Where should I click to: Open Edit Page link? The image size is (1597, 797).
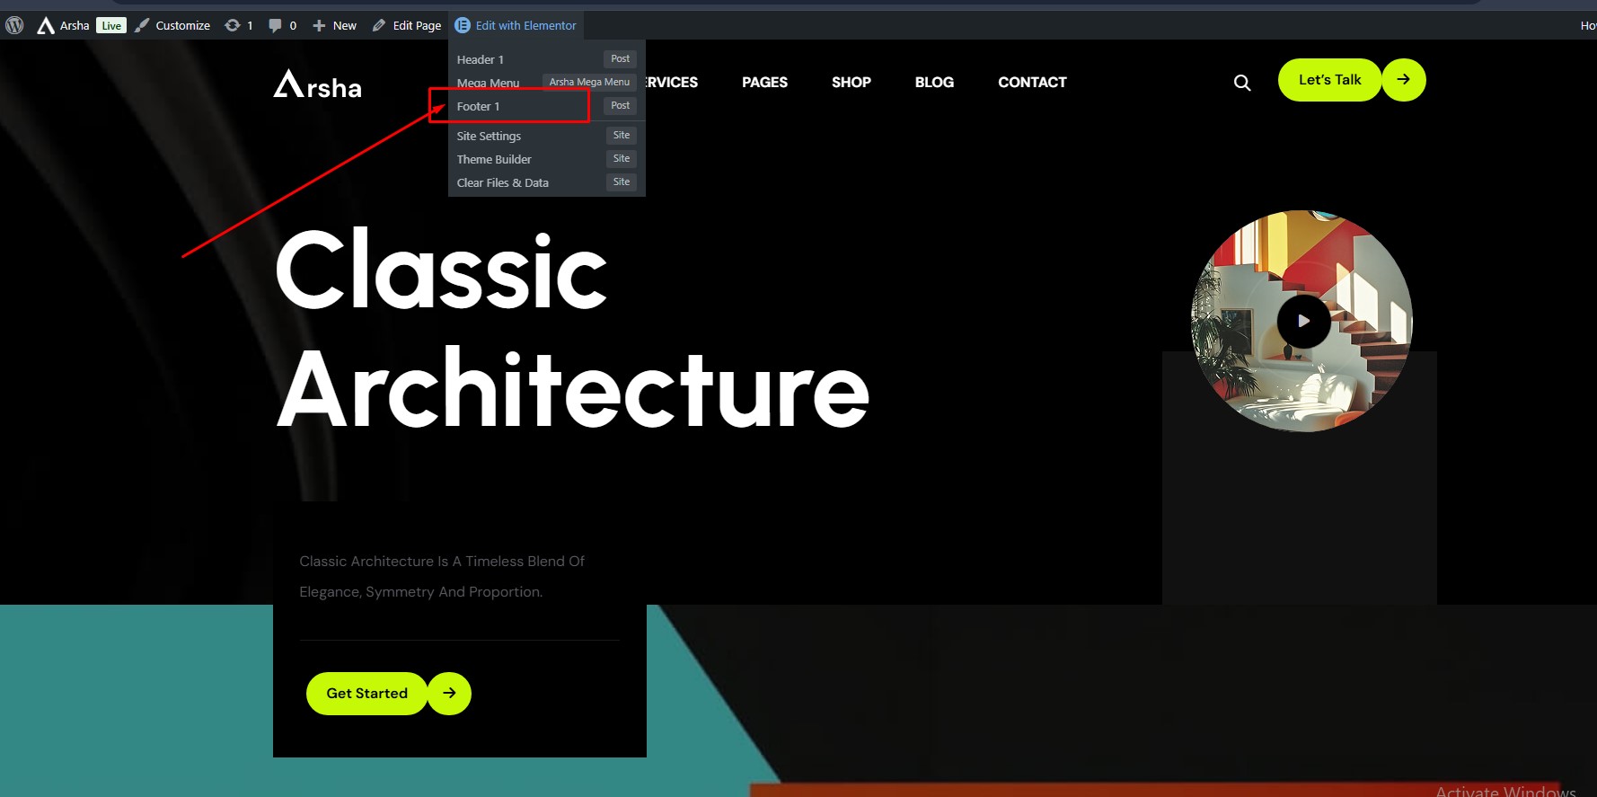tap(417, 25)
